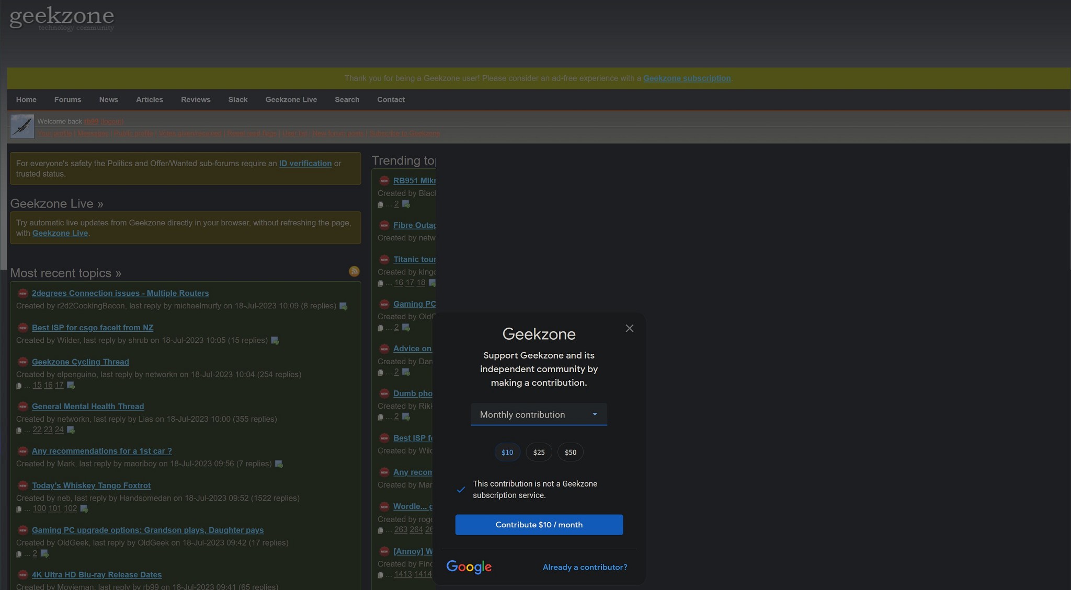The image size is (1071, 590).
Task: Go to page 17 of Geekzone Cycling Thread
Action: click(59, 385)
